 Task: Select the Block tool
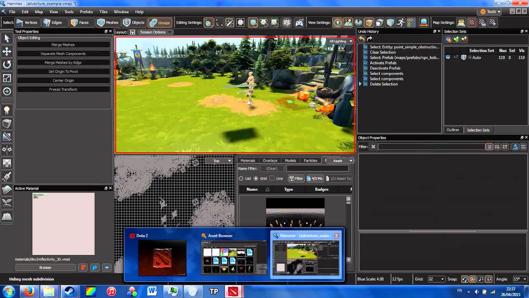click(x=7, y=123)
